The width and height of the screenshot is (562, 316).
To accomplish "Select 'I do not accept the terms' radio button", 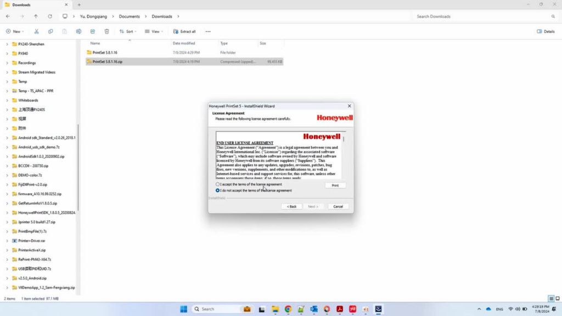I will pos(217,190).
